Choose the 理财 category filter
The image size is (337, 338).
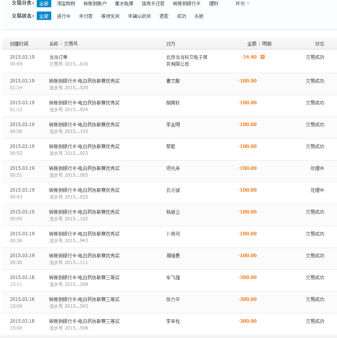[214, 3]
